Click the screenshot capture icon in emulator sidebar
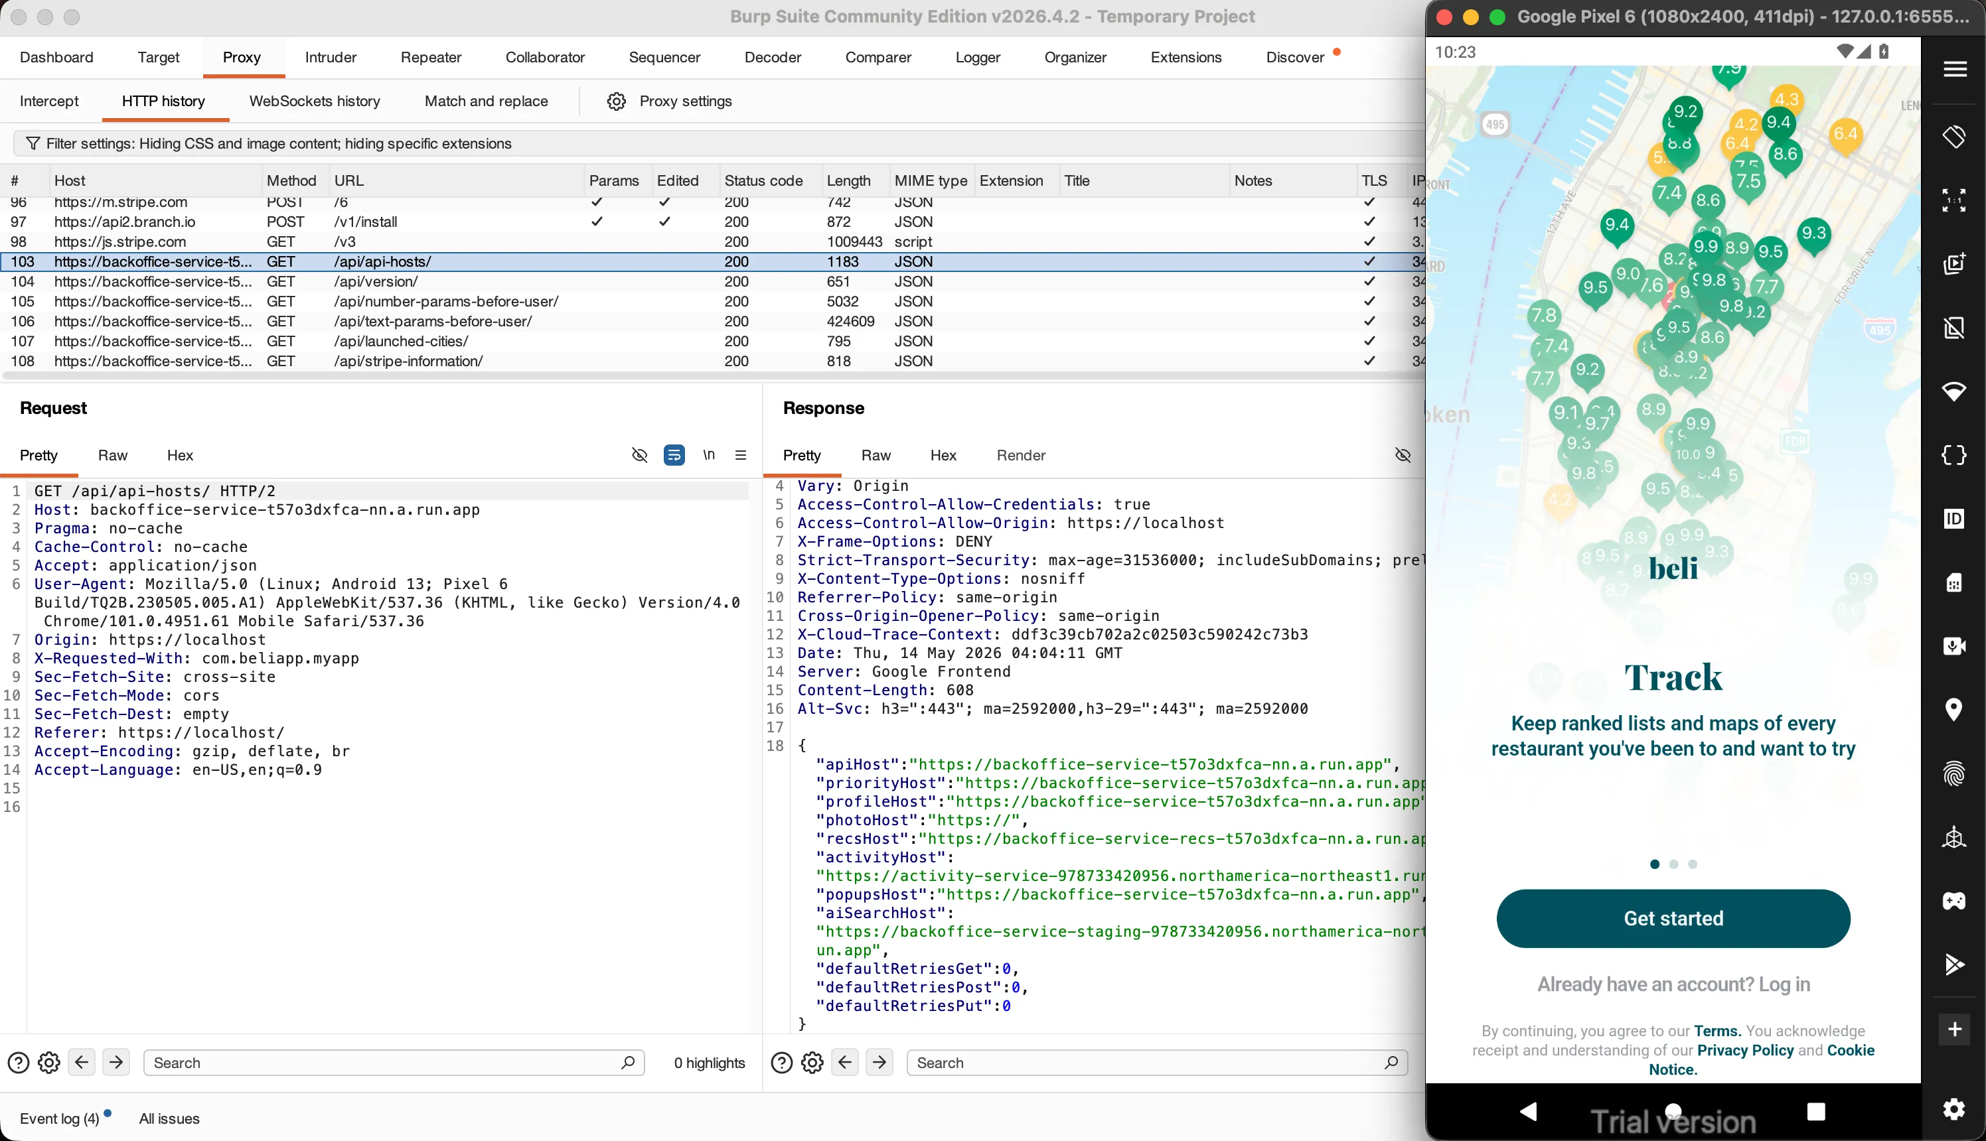1986x1141 pixels. click(x=1955, y=263)
